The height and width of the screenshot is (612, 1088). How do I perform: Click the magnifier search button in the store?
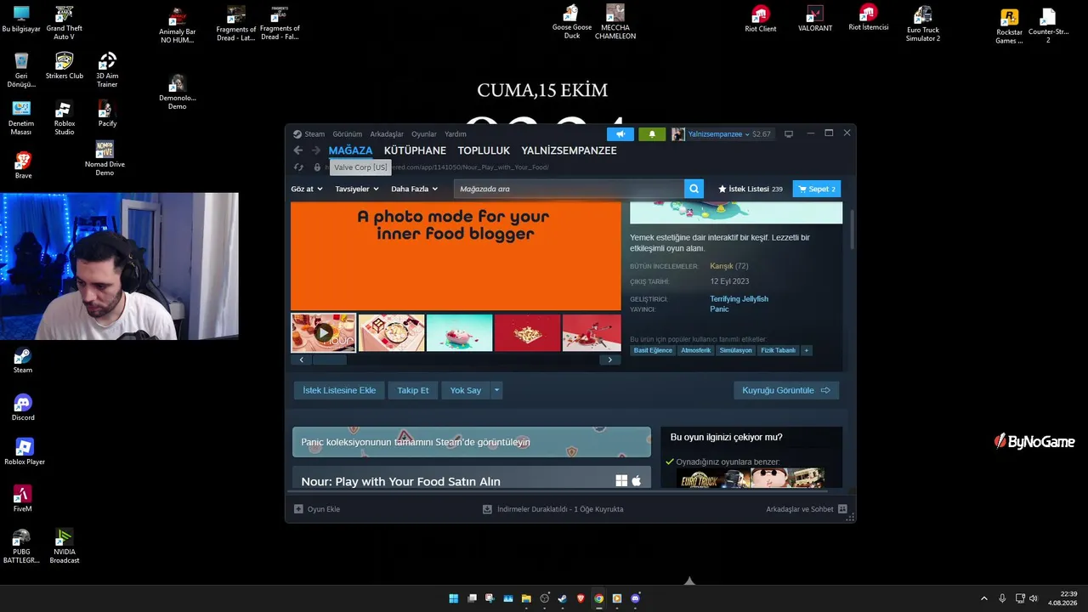[x=694, y=189]
